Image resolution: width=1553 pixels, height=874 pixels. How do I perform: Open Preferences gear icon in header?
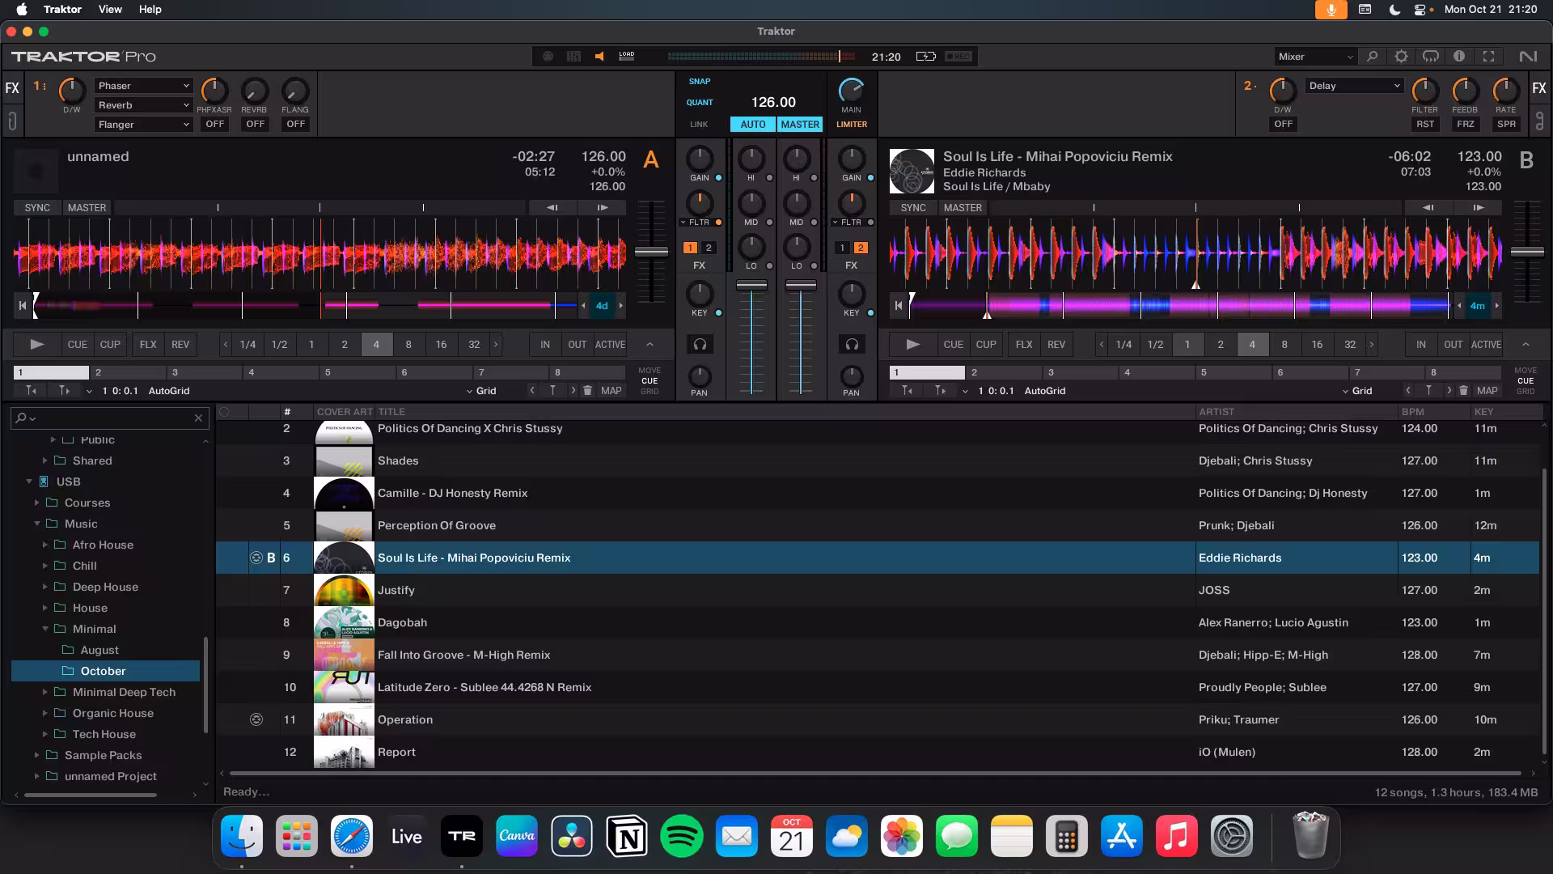tap(1401, 57)
